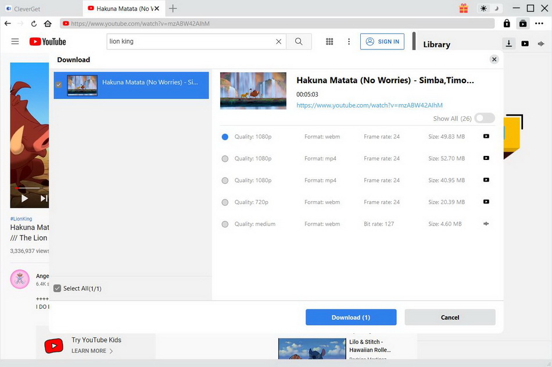Open YouTube hamburger guide menu
The width and height of the screenshot is (552, 367).
coord(15,41)
